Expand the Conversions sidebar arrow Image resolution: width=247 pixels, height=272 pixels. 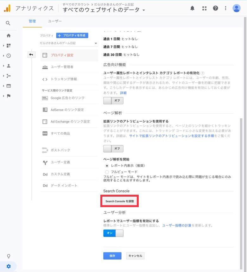pos(3,96)
